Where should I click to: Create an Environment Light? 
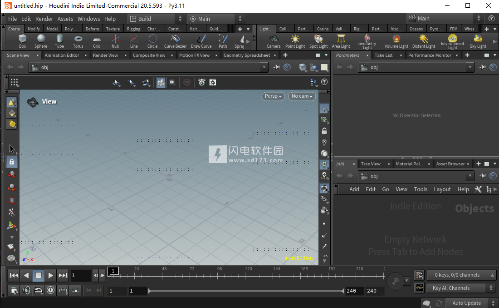(x=453, y=42)
